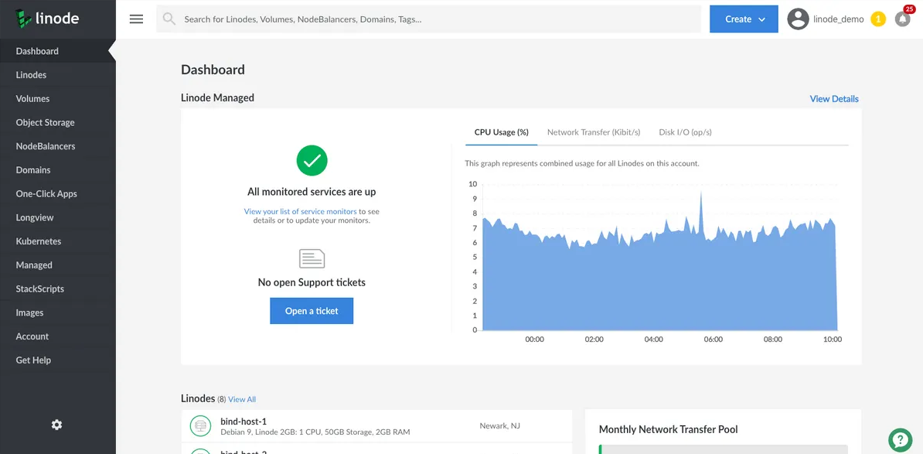The image size is (923, 454).
Task: Click the Open a ticket button
Action: click(x=312, y=311)
